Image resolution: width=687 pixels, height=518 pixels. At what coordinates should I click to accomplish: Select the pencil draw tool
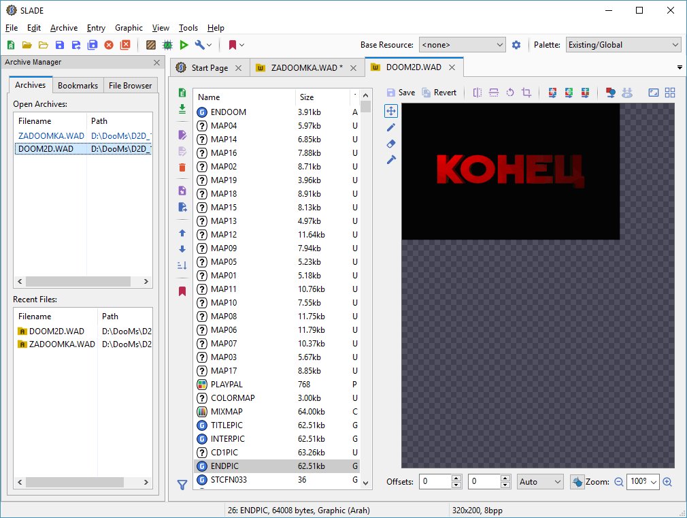pos(391,127)
